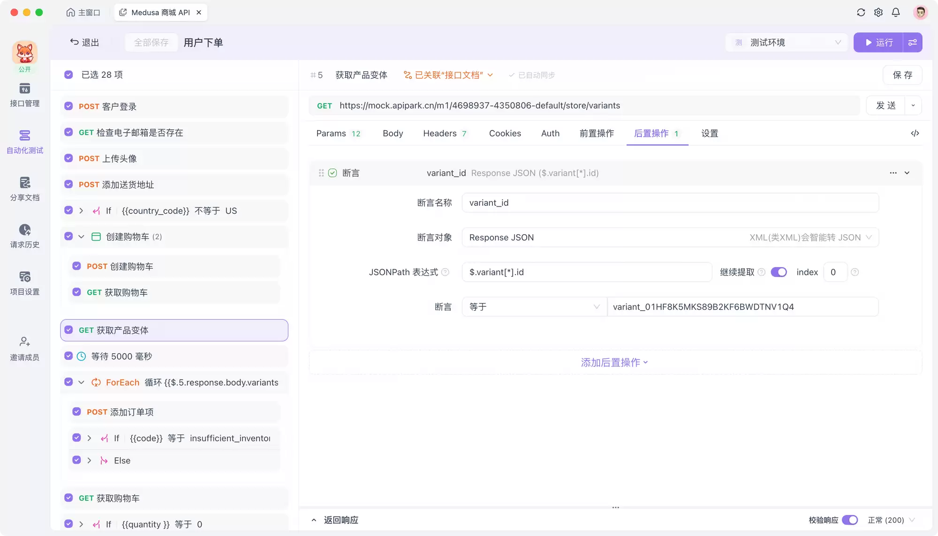Click the clock icon on 等待 5000 毫秒
938x536 pixels.
[81, 356]
